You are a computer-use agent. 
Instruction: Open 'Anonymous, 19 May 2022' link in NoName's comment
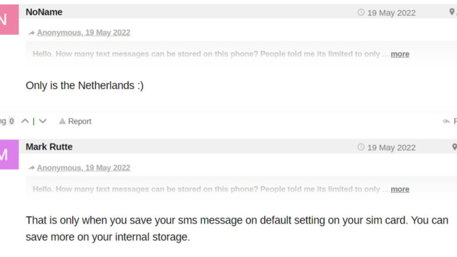coord(83,33)
